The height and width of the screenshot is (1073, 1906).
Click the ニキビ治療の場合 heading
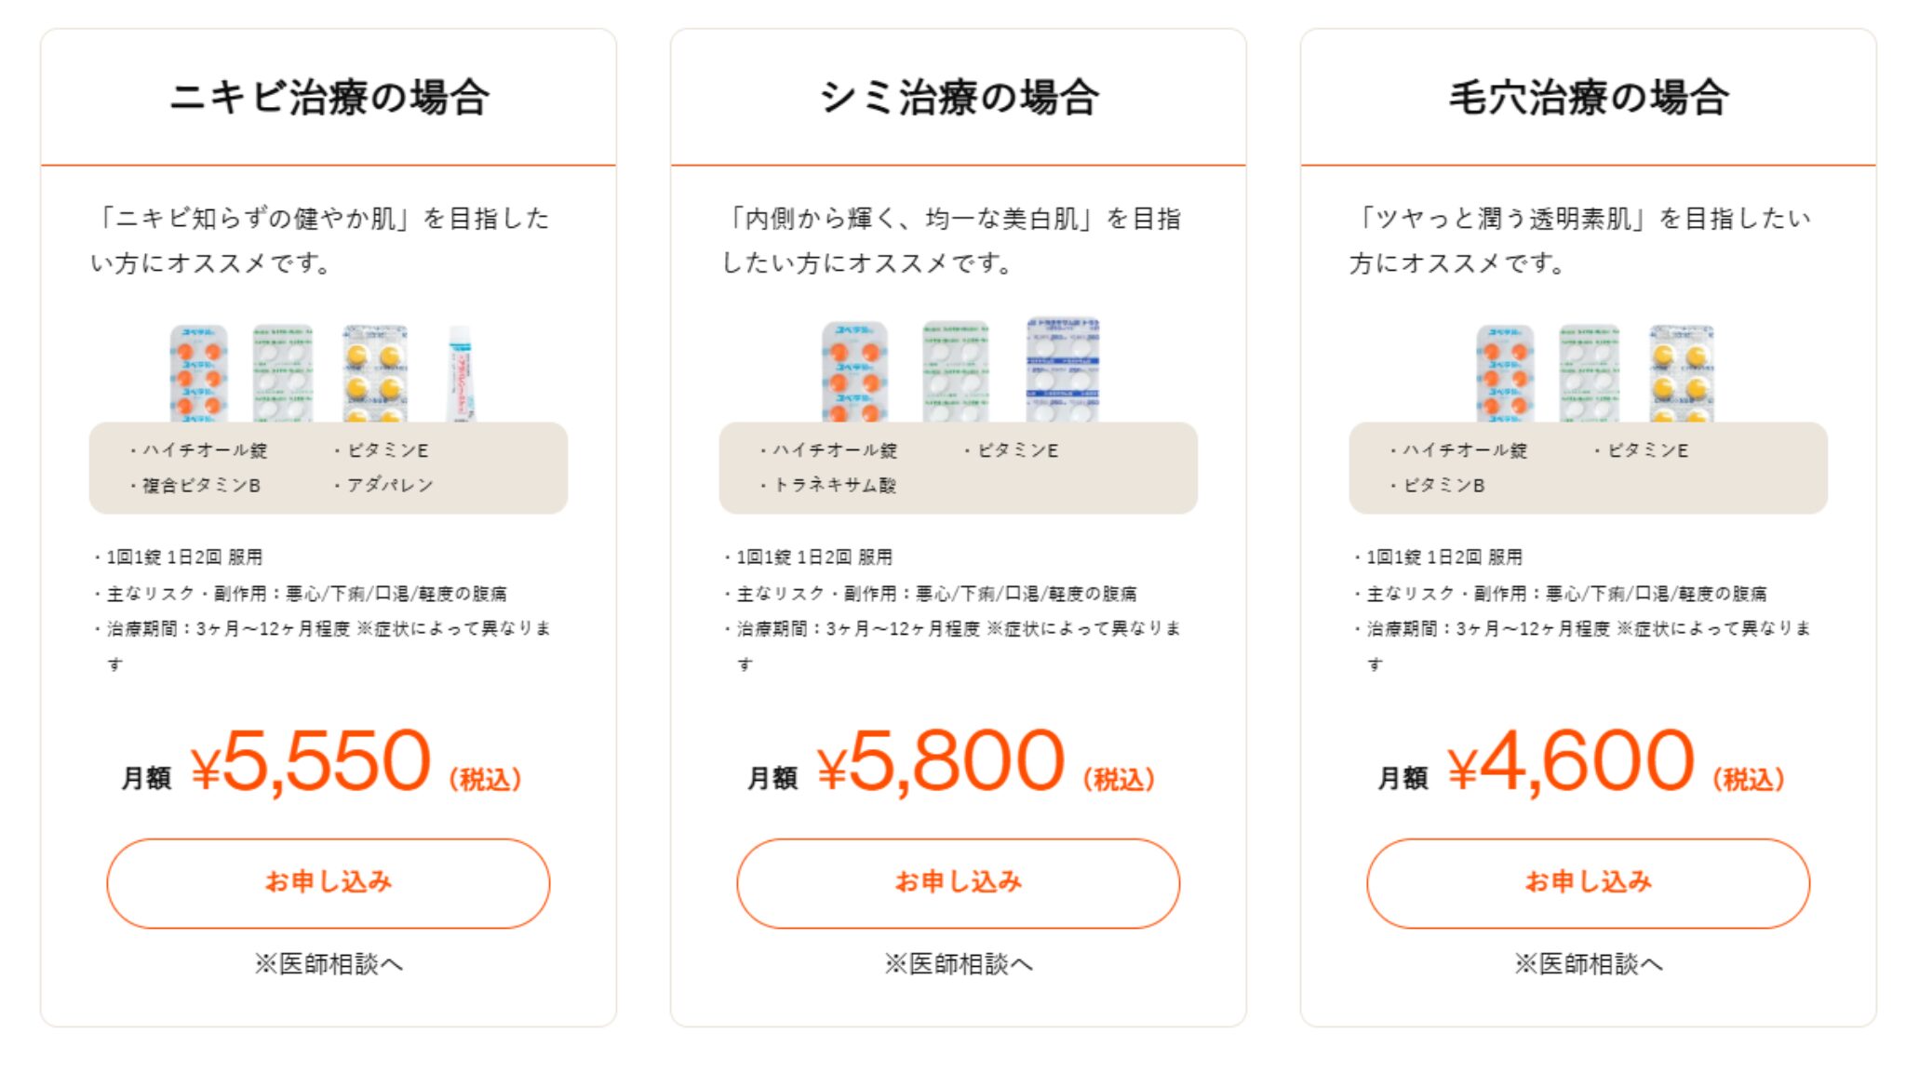coord(329,98)
